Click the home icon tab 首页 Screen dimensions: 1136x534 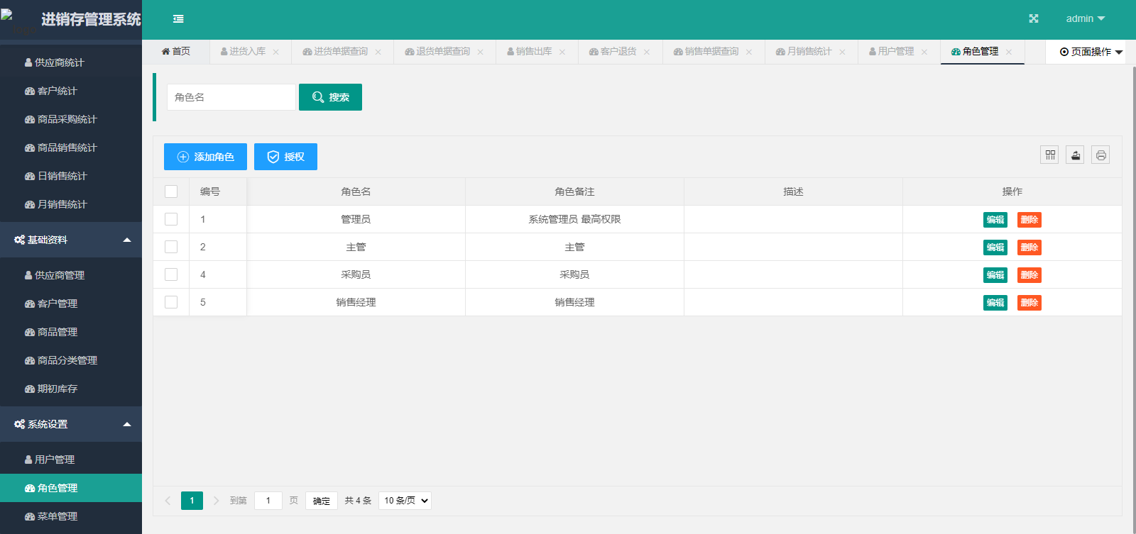pos(175,52)
